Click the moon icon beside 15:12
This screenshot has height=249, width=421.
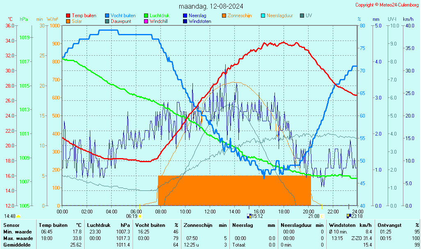click(249, 216)
